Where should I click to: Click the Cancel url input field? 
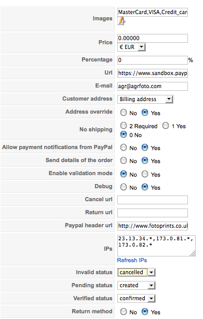point(153,200)
